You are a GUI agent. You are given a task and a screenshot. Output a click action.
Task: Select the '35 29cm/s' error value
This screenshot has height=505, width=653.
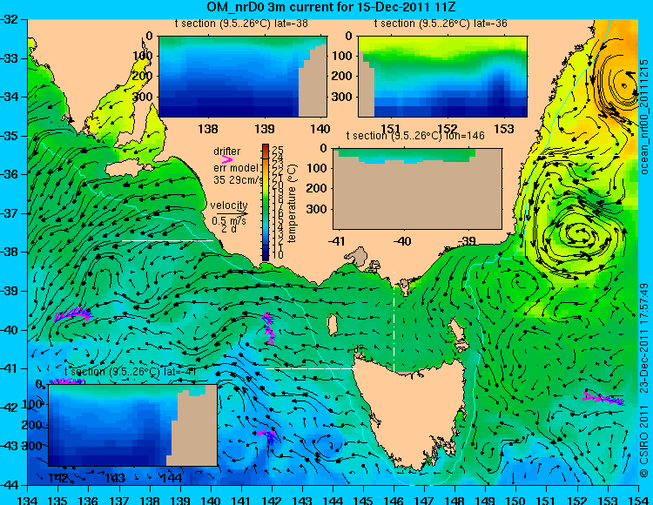(239, 180)
